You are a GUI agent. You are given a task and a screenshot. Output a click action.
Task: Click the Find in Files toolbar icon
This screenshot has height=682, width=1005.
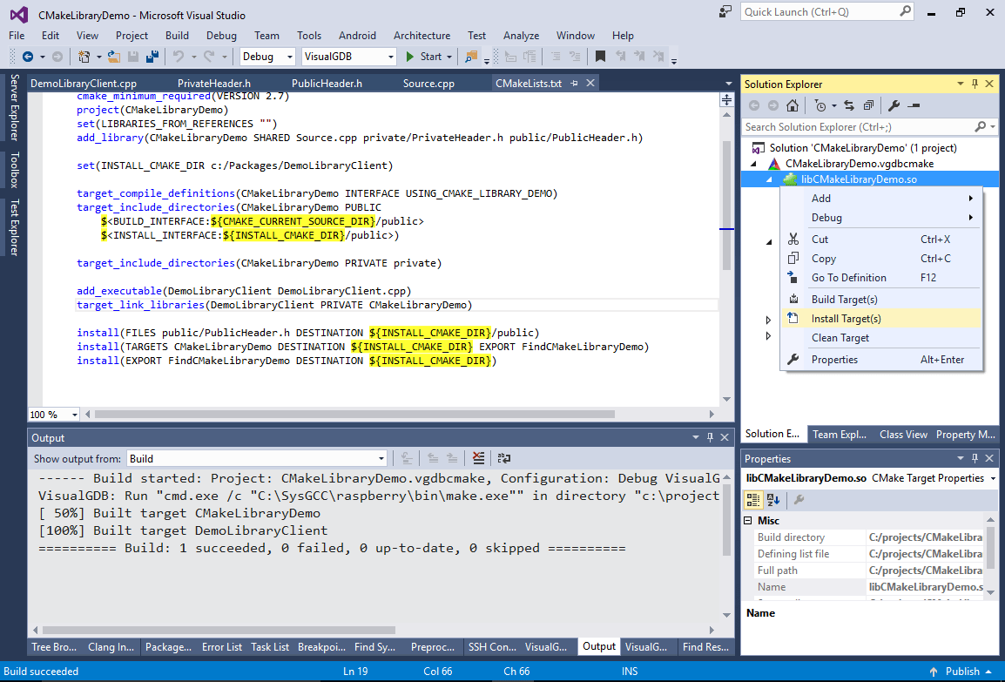pyautogui.click(x=471, y=57)
